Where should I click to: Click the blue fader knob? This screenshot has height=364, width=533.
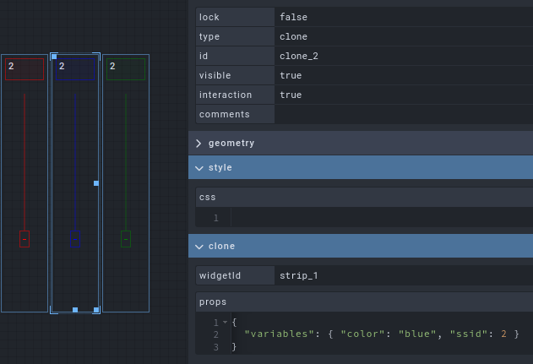[x=75, y=239]
